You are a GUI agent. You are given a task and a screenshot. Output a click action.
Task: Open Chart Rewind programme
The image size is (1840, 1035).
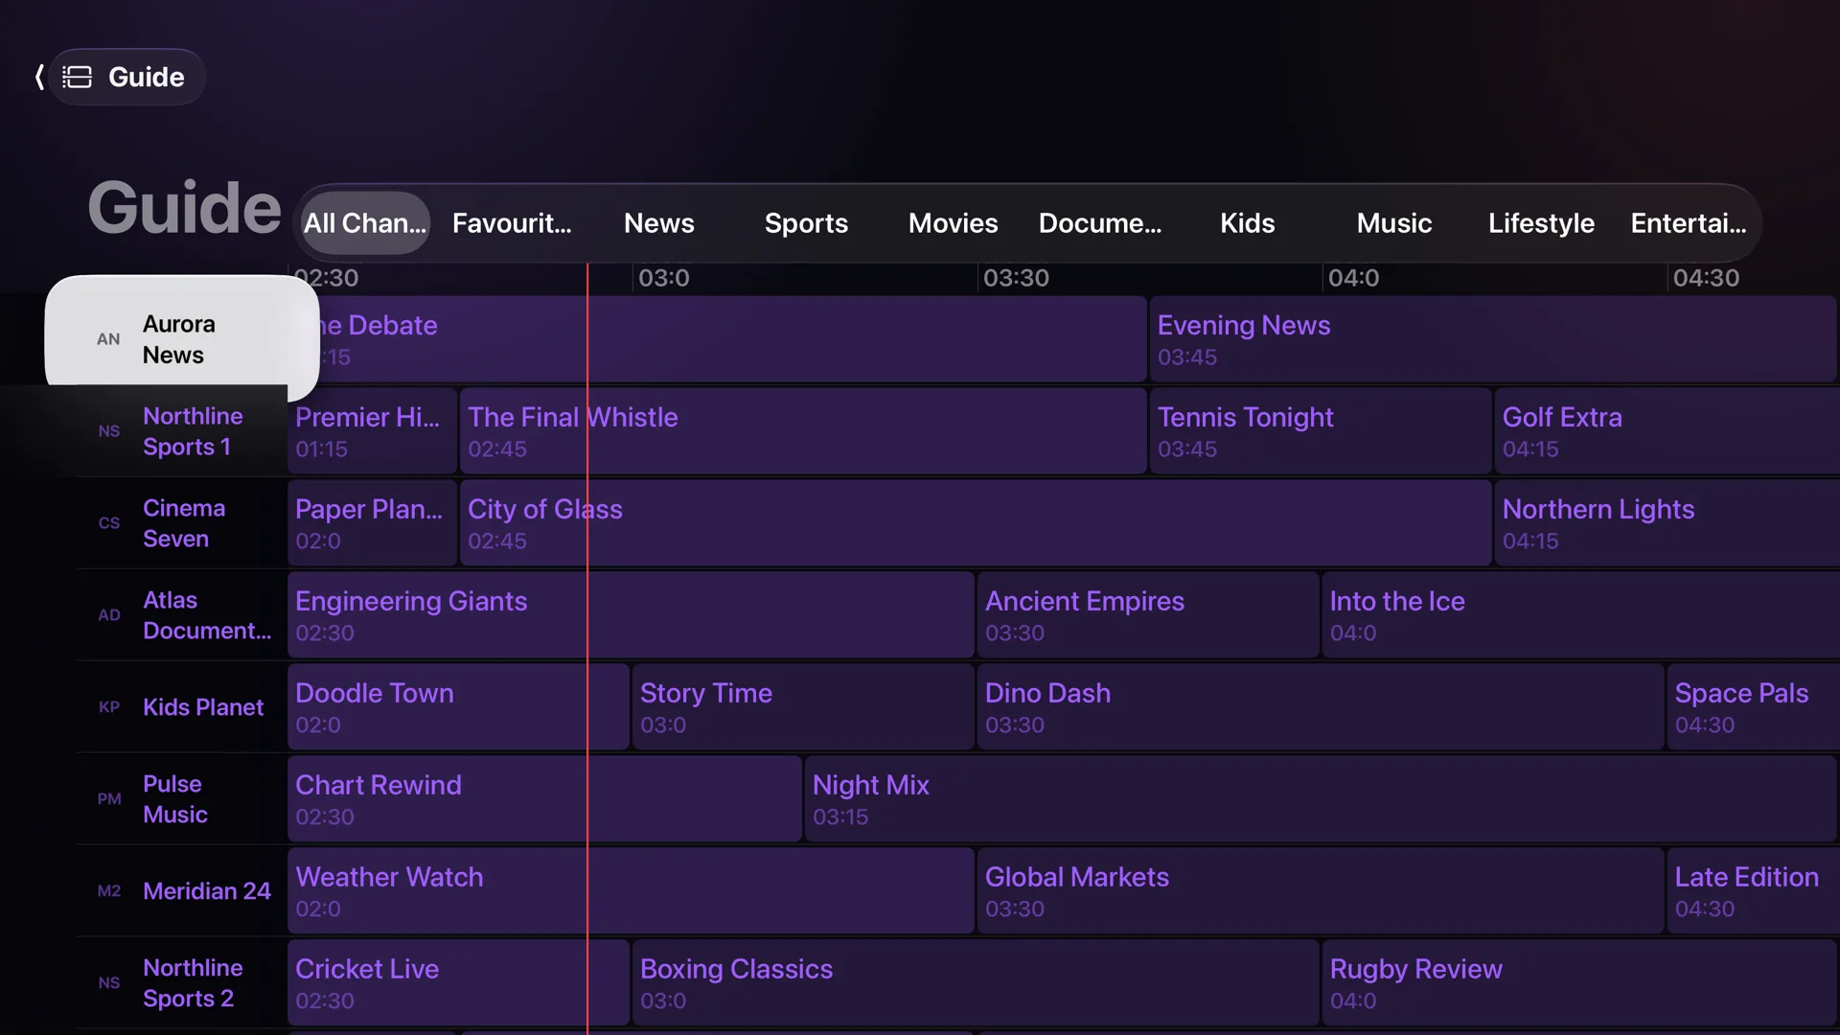544,799
